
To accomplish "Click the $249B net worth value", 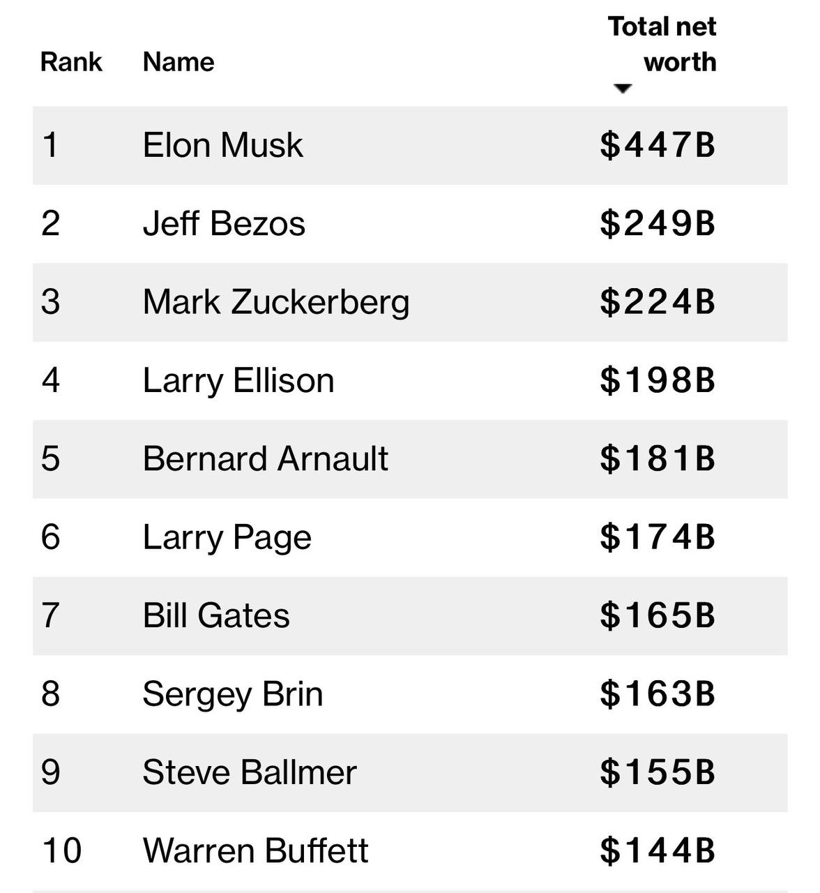I will (x=658, y=224).
